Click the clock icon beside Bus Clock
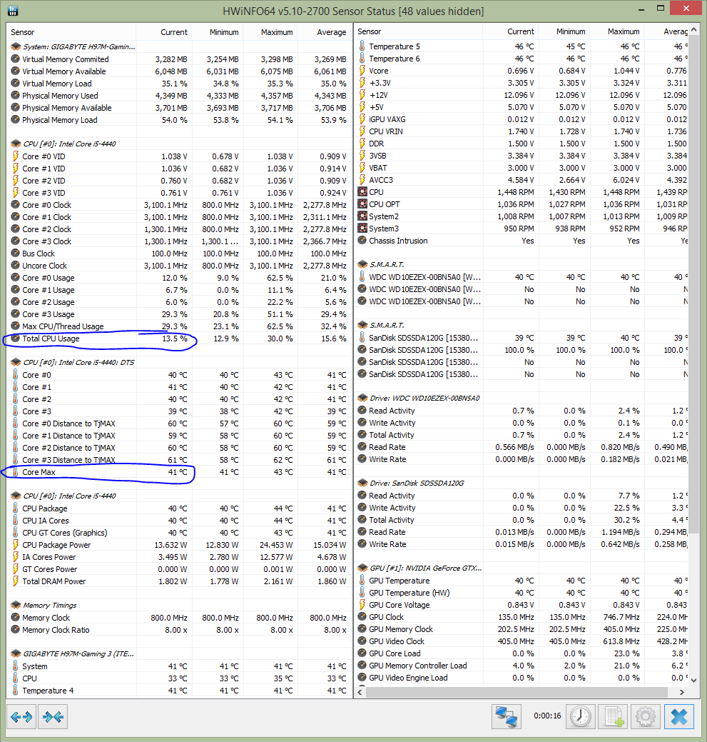The height and width of the screenshot is (742, 707). [x=15, y=254]
